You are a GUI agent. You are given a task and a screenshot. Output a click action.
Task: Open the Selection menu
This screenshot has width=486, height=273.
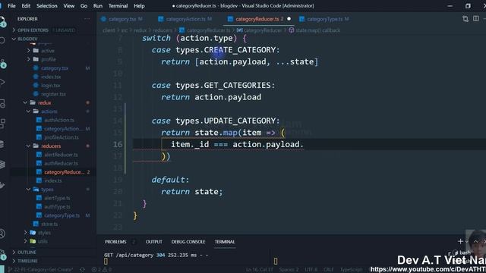(x=47, y=5)
